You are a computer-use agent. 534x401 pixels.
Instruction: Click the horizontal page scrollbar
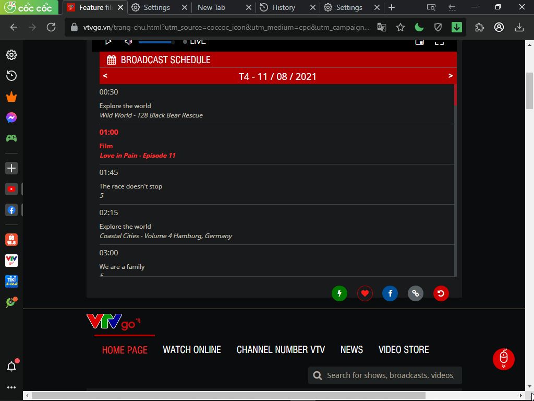pos(228,396)
